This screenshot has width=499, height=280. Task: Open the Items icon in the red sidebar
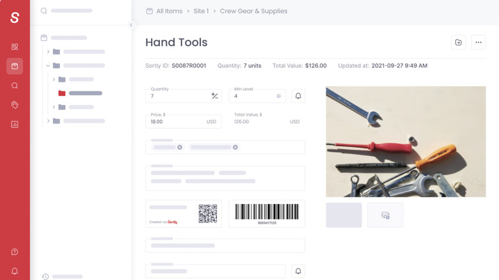[15, 66]
